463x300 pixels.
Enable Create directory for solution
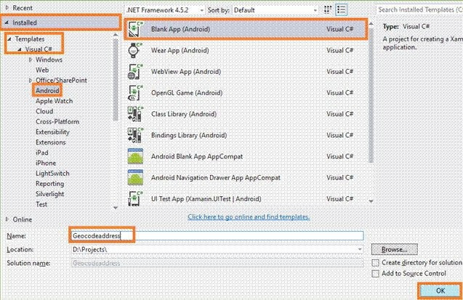tap(375, 262)
